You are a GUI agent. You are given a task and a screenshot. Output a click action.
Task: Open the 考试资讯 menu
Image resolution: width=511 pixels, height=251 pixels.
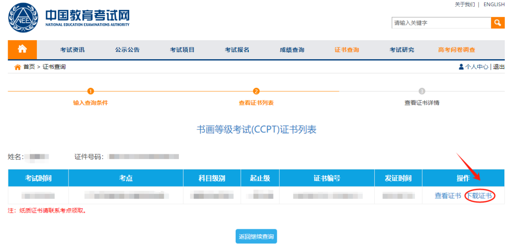tap(72, 50)
